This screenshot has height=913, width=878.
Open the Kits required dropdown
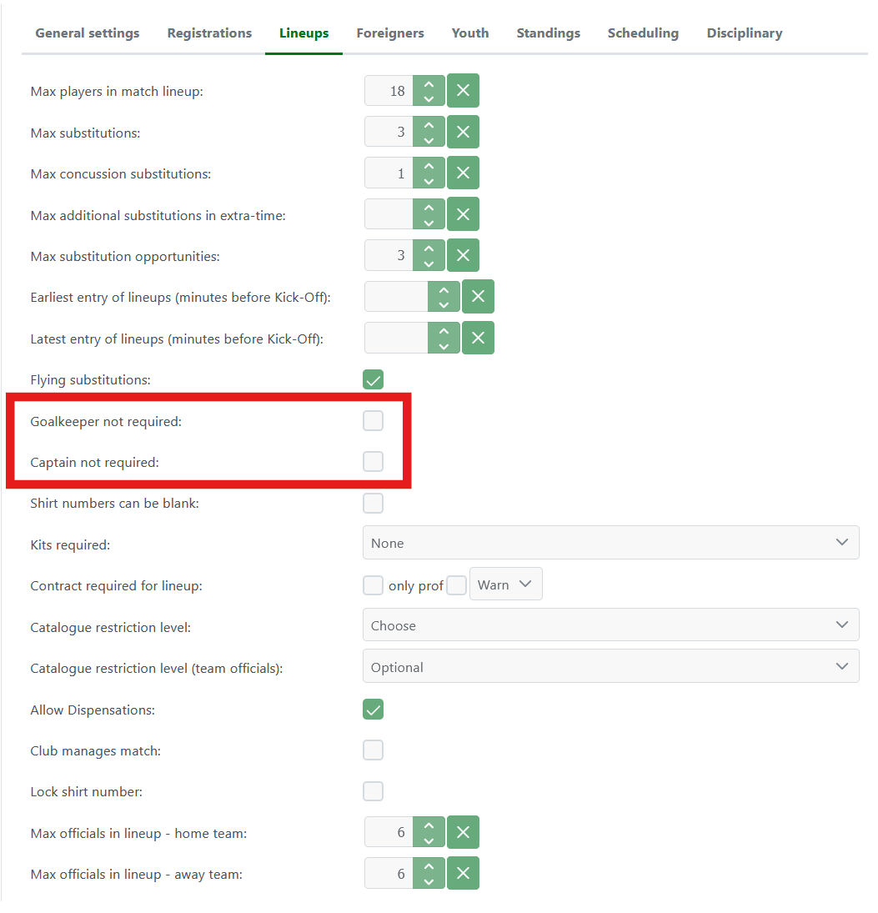pos(610,543)
